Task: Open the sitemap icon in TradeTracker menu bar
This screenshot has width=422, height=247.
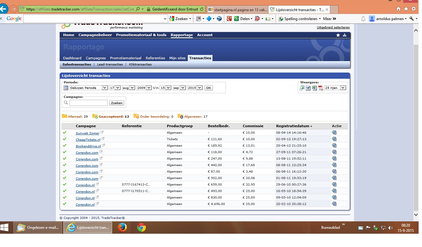Action: tap(344, 35)
